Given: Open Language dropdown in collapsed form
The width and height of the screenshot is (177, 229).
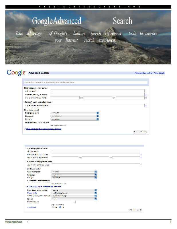Looking at the screenshot, I should coord(75,116).
